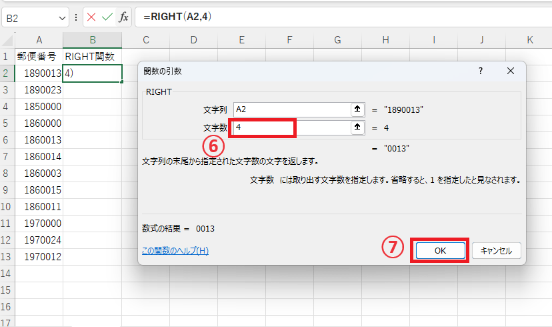
Task: Click cell containing 1970000
Action: pos(39,224)
